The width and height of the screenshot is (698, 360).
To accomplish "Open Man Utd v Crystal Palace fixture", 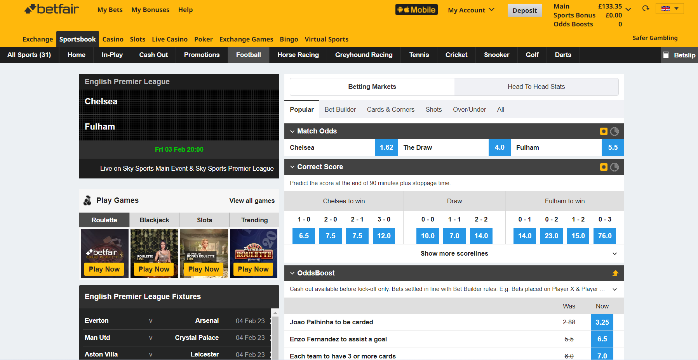I will (175, 337).
